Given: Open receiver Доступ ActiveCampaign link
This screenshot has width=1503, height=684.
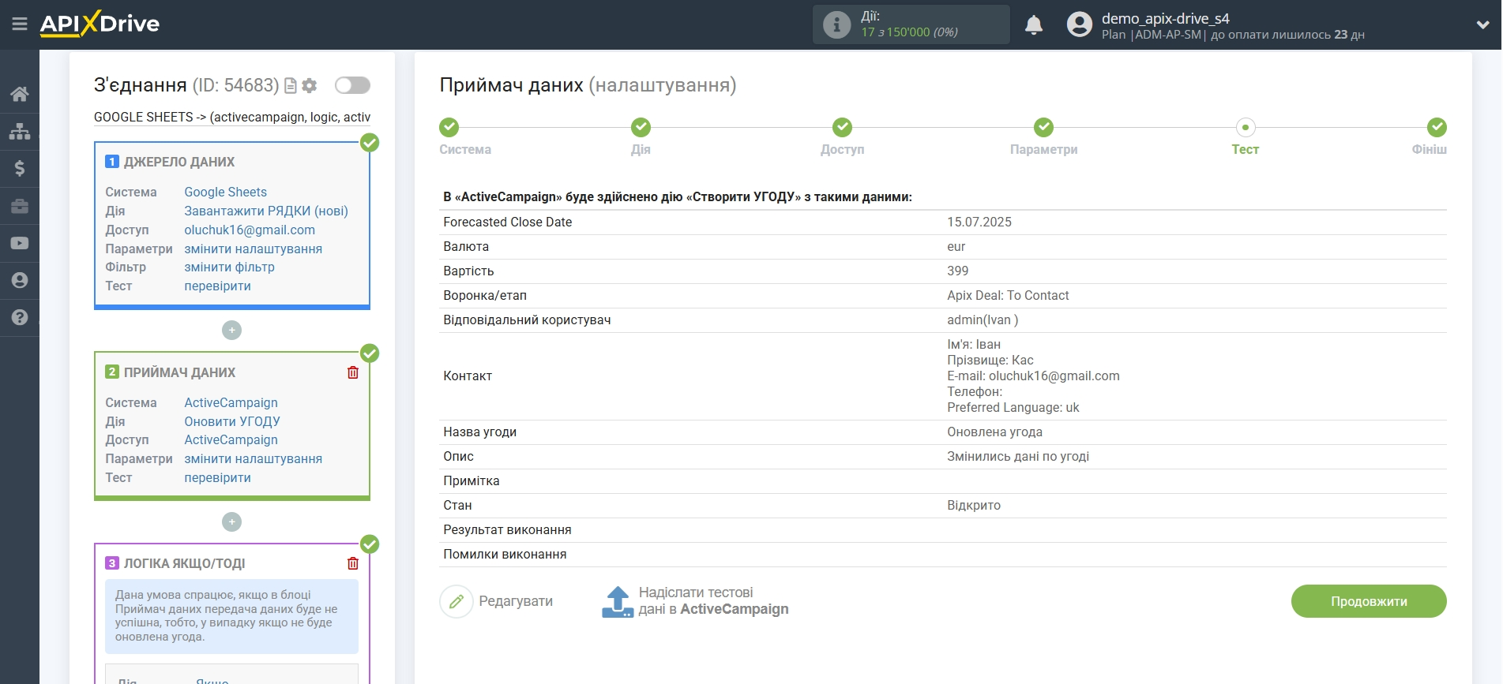Looking at the screenshot, I should (231, 439).
